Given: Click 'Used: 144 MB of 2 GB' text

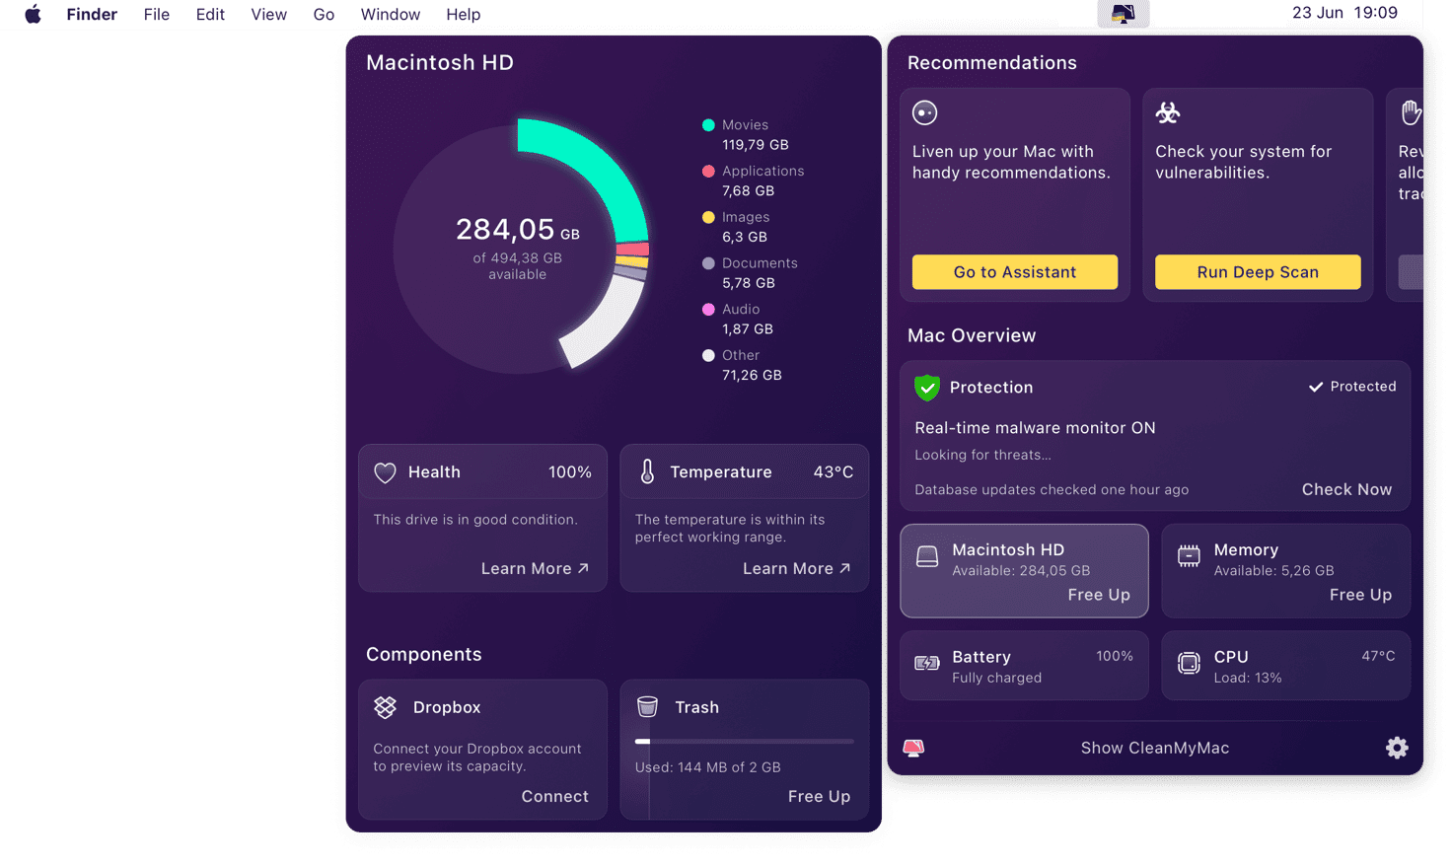Looking at the screenshot, I should click(x=708, y=767).
